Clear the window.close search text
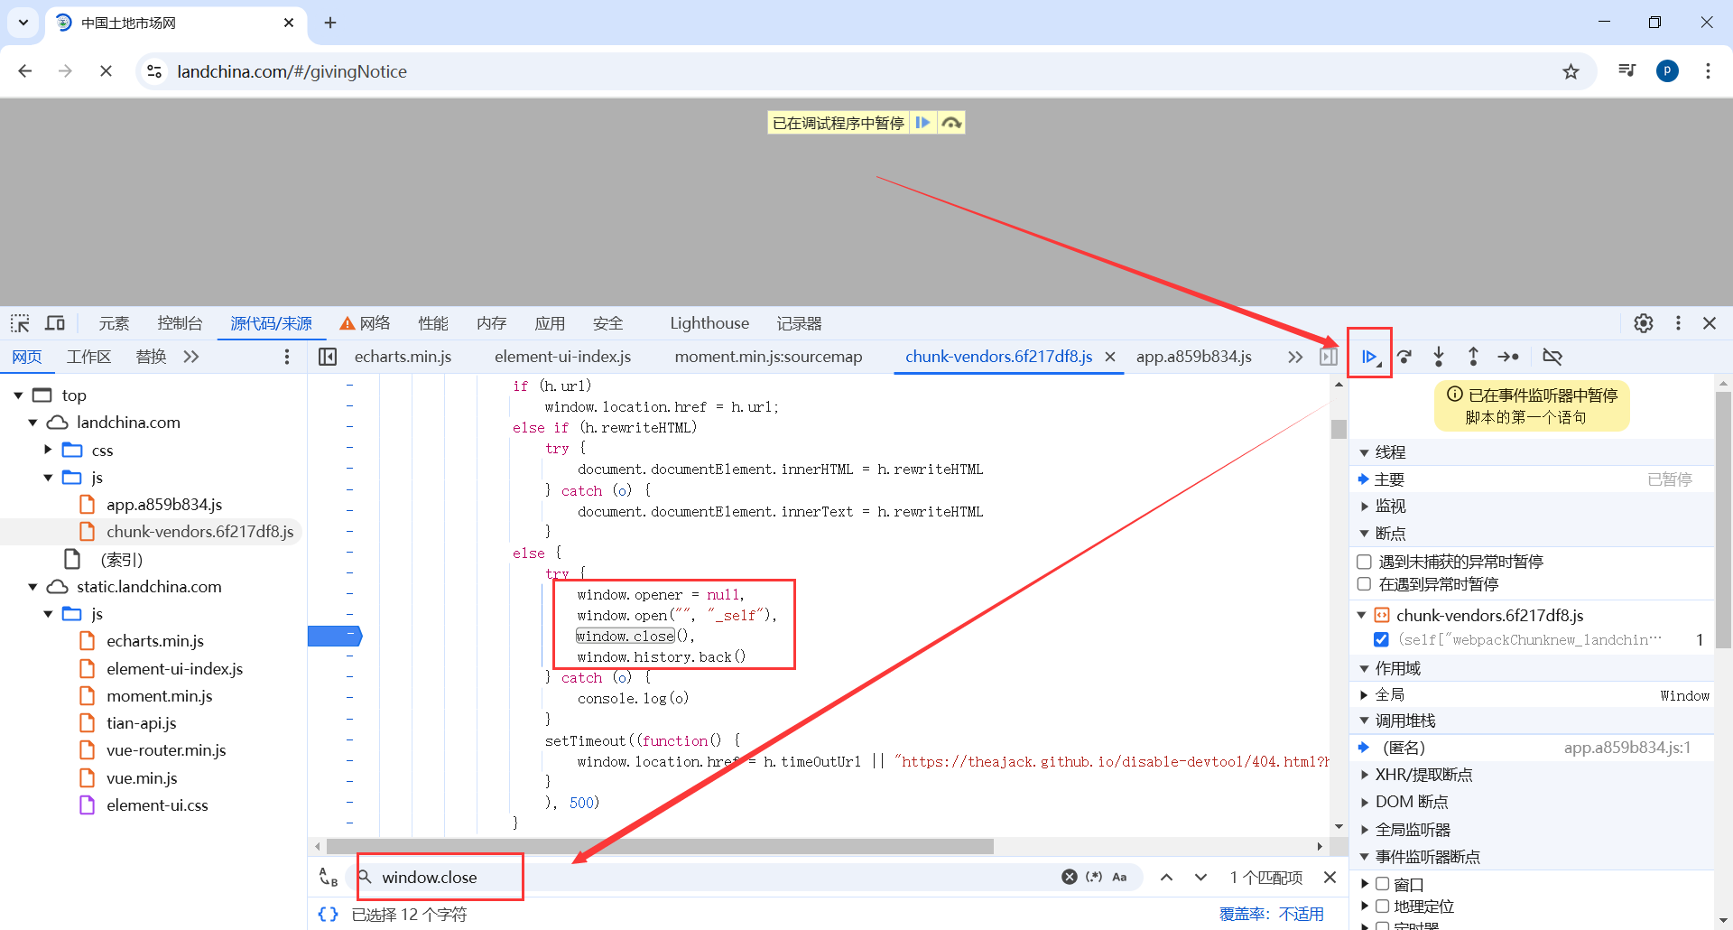This screenshot has height=930, width=1733. 1070,877
